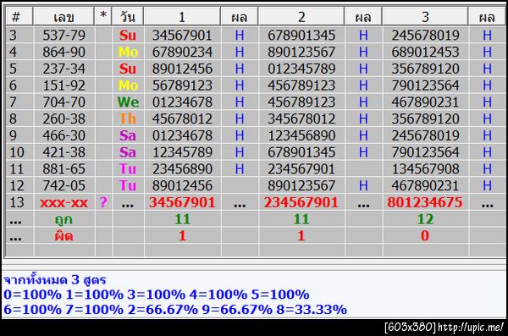The height and width of the screenshot is (336, 508).
Task: Select the 45678012 cell
Action: coord(182,118)
